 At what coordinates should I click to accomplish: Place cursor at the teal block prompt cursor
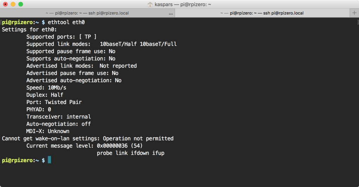click(x=49, y=160)
